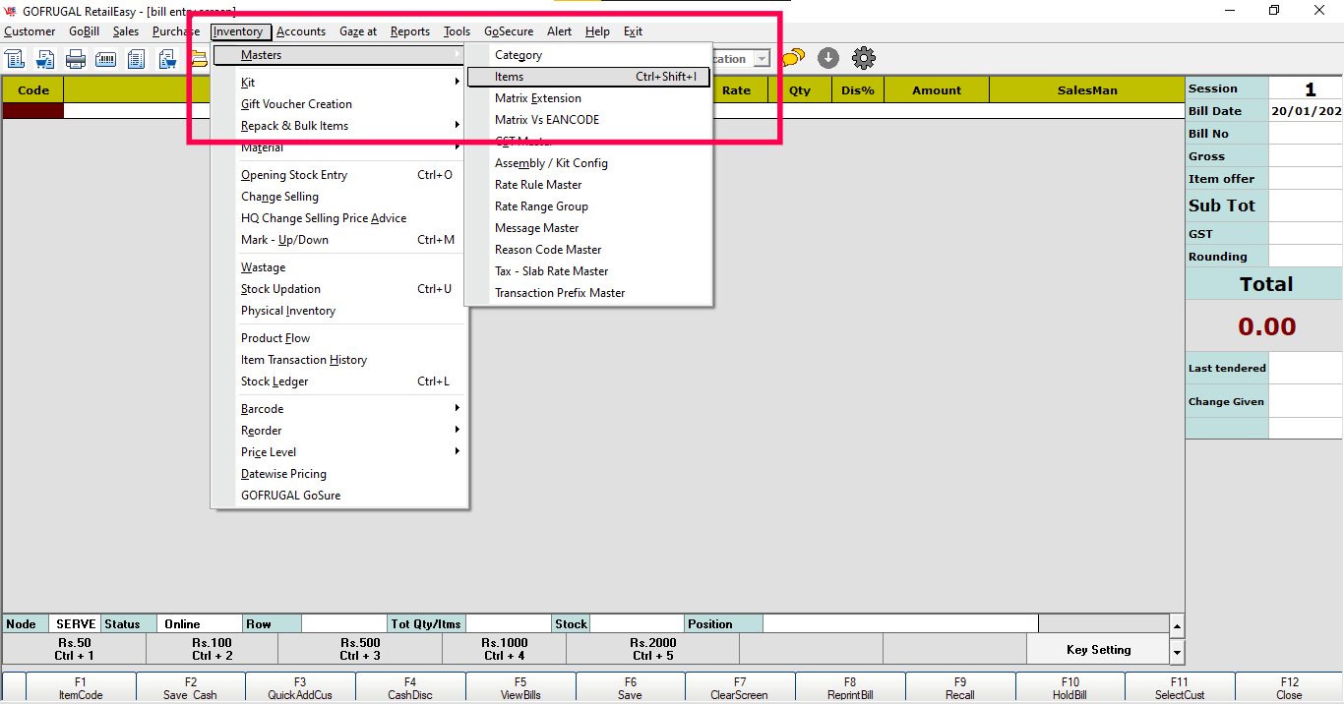Click F5 ViewBills button
This screenshot has height=704, width=1344.
coord(520,688)
